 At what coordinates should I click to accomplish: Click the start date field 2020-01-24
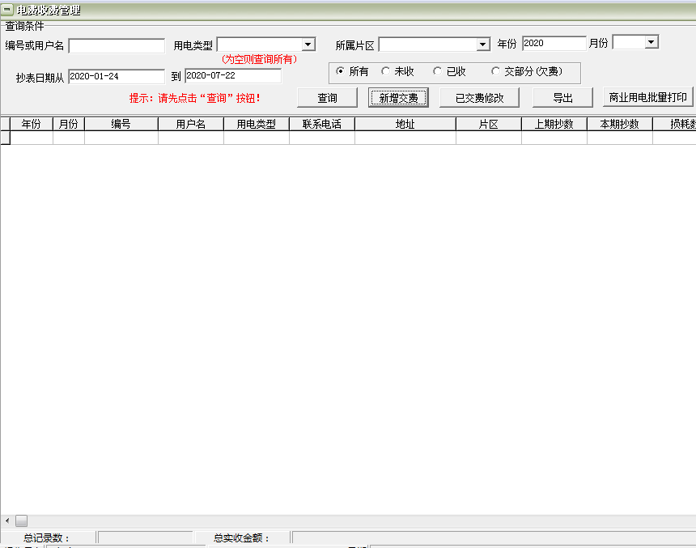pyautogui.click(x=117, y=76)
